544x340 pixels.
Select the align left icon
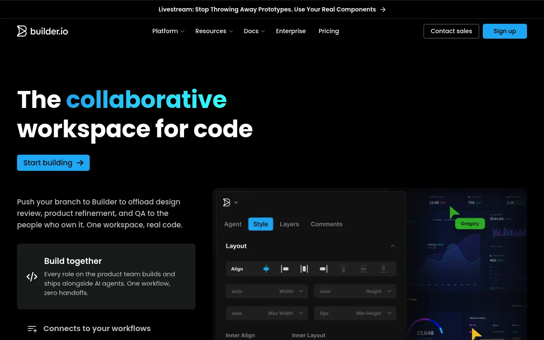(285, 269)
